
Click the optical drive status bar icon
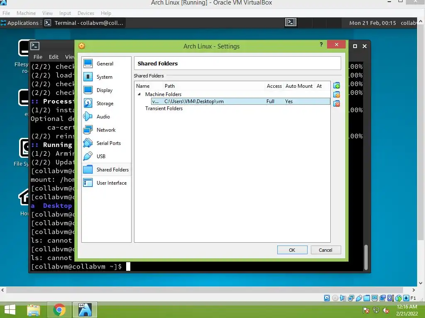coord(335,298)
